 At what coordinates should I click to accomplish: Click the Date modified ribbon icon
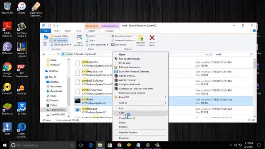point(79,41)
